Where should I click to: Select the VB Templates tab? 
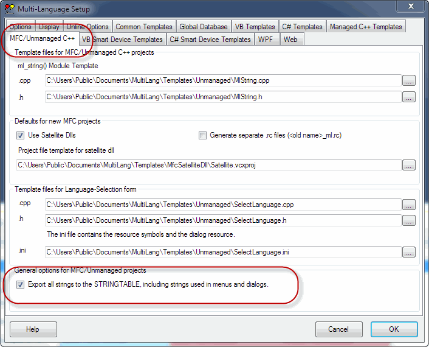coord(255,27)
